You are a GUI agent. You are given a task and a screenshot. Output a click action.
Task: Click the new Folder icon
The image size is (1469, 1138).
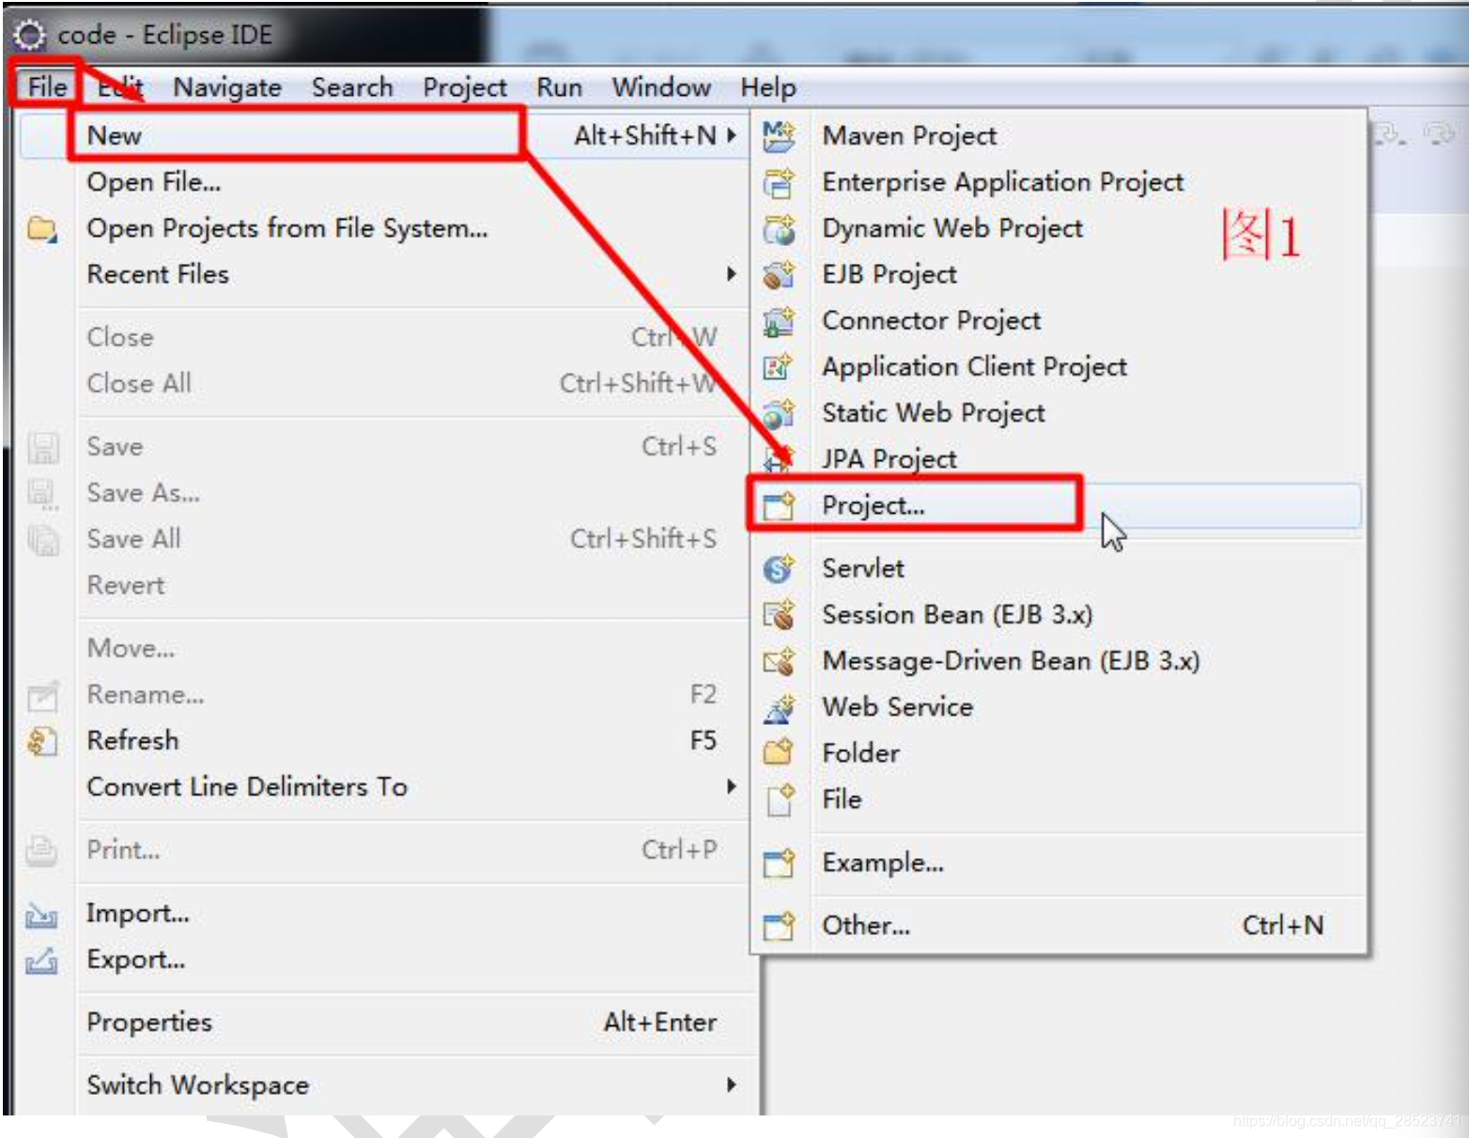[779, 753]
